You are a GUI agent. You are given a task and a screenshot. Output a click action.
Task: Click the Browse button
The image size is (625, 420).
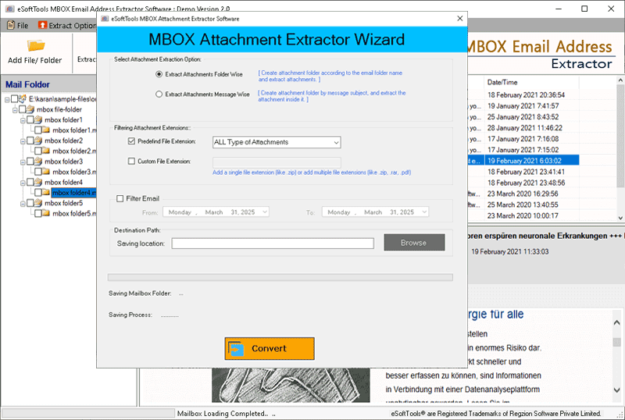click(414, 242)
